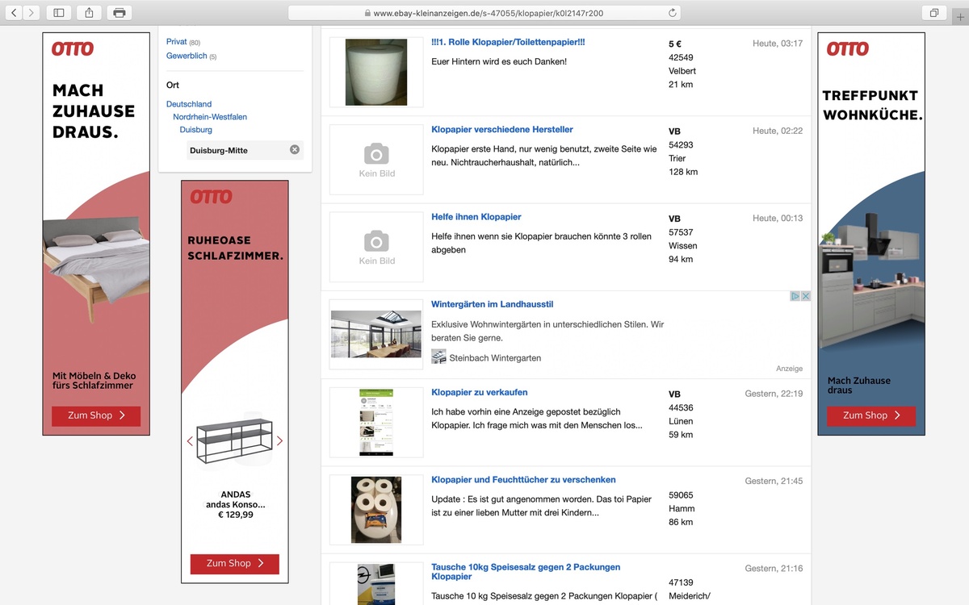Select Nordrhein-Westfalen in location tree
This screenshot has height=605, width=969.
click(x=210, y=117)
